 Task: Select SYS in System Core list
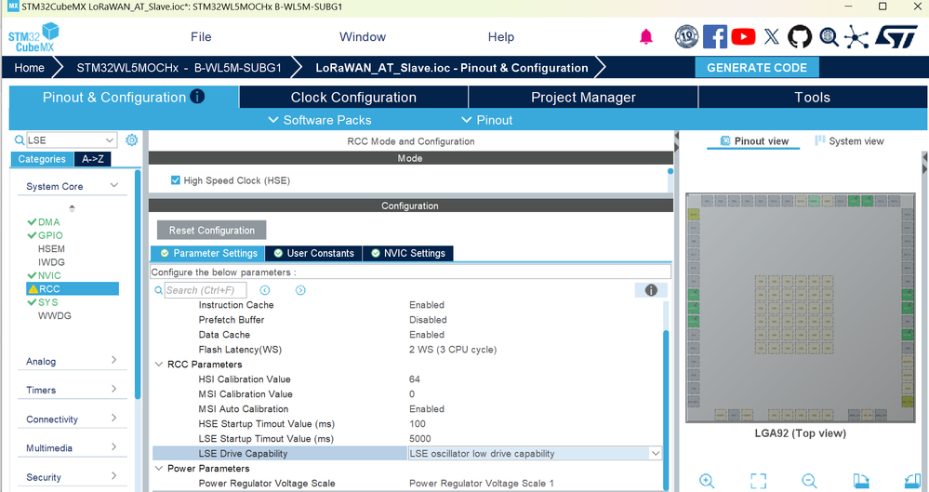tap(48, 302)
